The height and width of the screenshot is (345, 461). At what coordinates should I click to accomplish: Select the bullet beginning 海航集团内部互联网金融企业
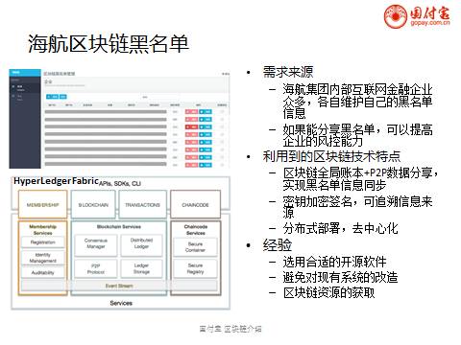(x=357, y=101)
